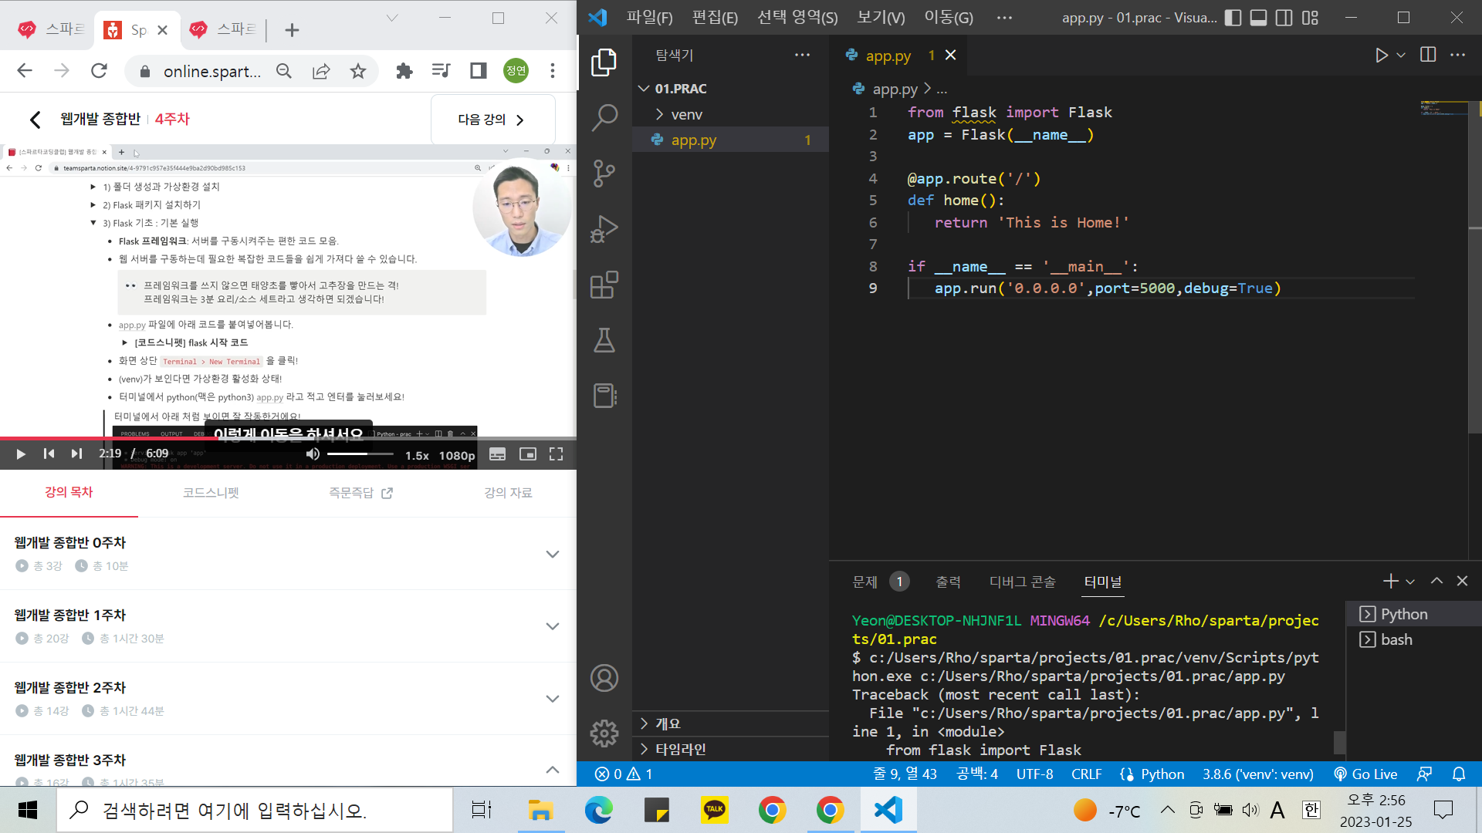Seek on the video progress bar
This screenshot has height=833, width=1482.
[288, 438]
